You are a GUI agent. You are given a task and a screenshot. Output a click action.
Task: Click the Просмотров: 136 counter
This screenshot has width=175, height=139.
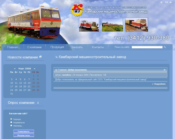98,75
